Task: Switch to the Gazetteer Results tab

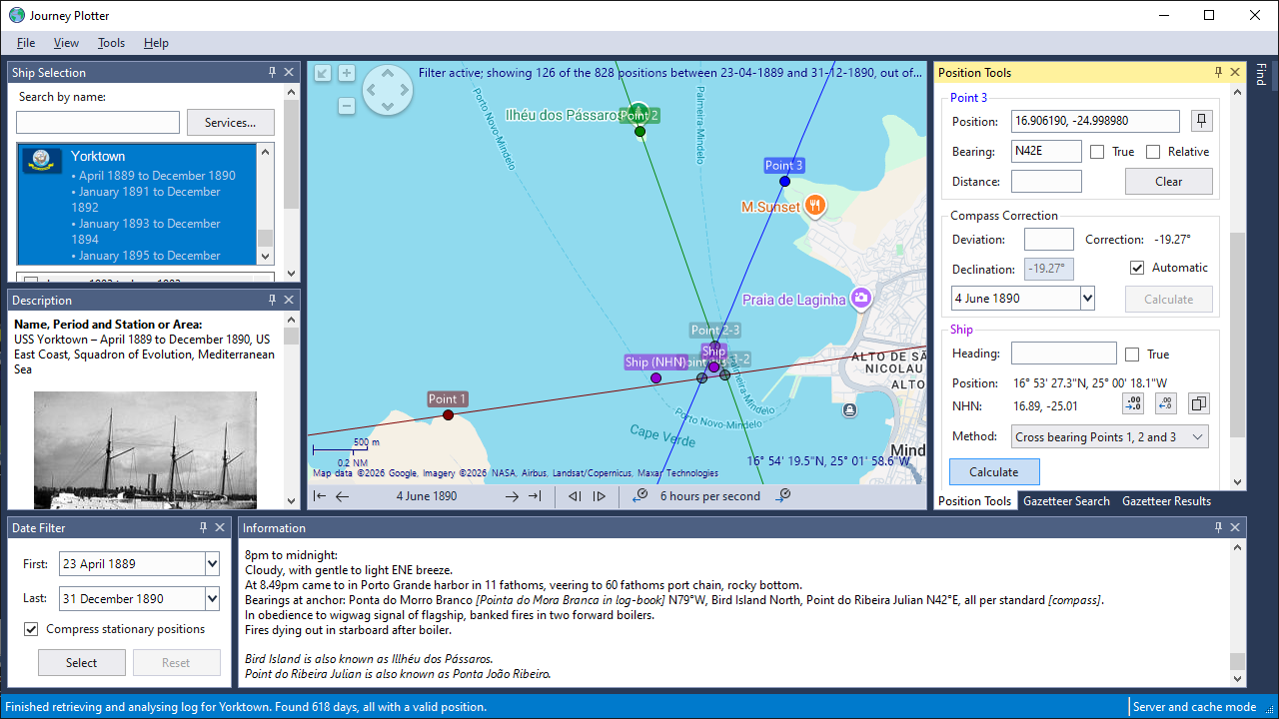Action: click(x=1166, y=501)
